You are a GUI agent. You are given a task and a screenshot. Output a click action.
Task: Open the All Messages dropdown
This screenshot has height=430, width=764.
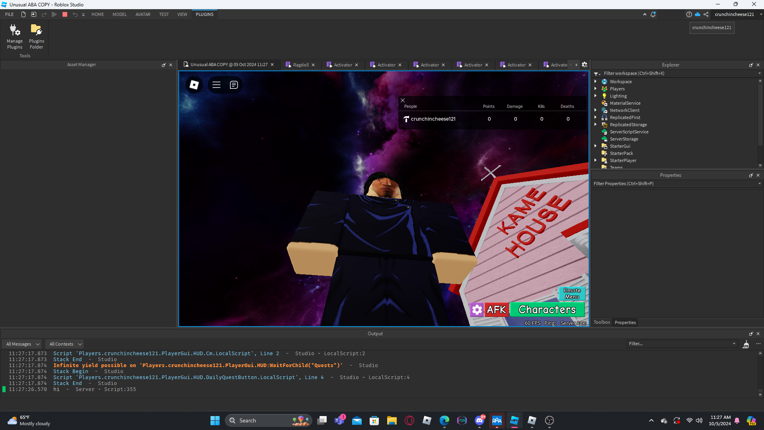click(x=23, y=344)
